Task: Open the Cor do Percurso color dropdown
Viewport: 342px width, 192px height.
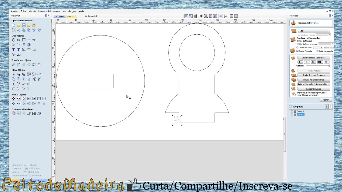Action: [318, 47]
